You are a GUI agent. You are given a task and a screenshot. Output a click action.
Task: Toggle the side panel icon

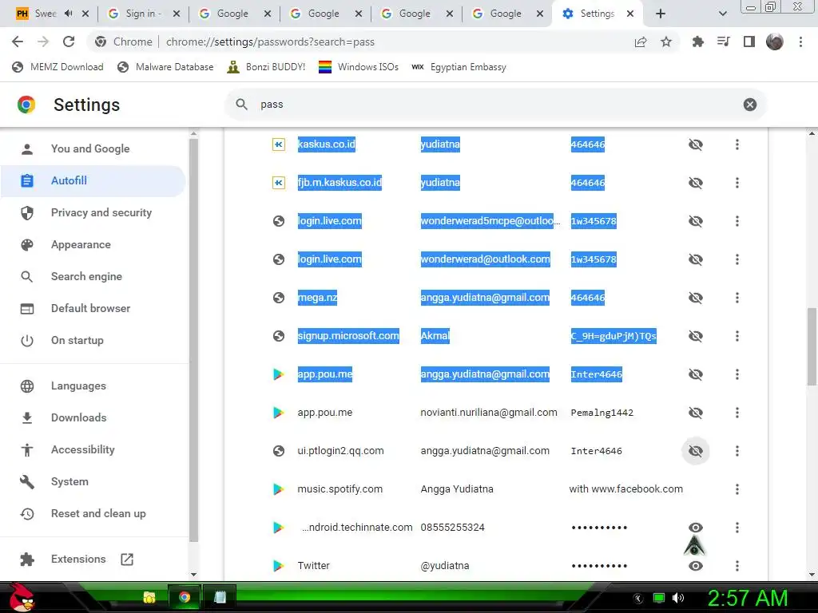(x=749, y=42)
